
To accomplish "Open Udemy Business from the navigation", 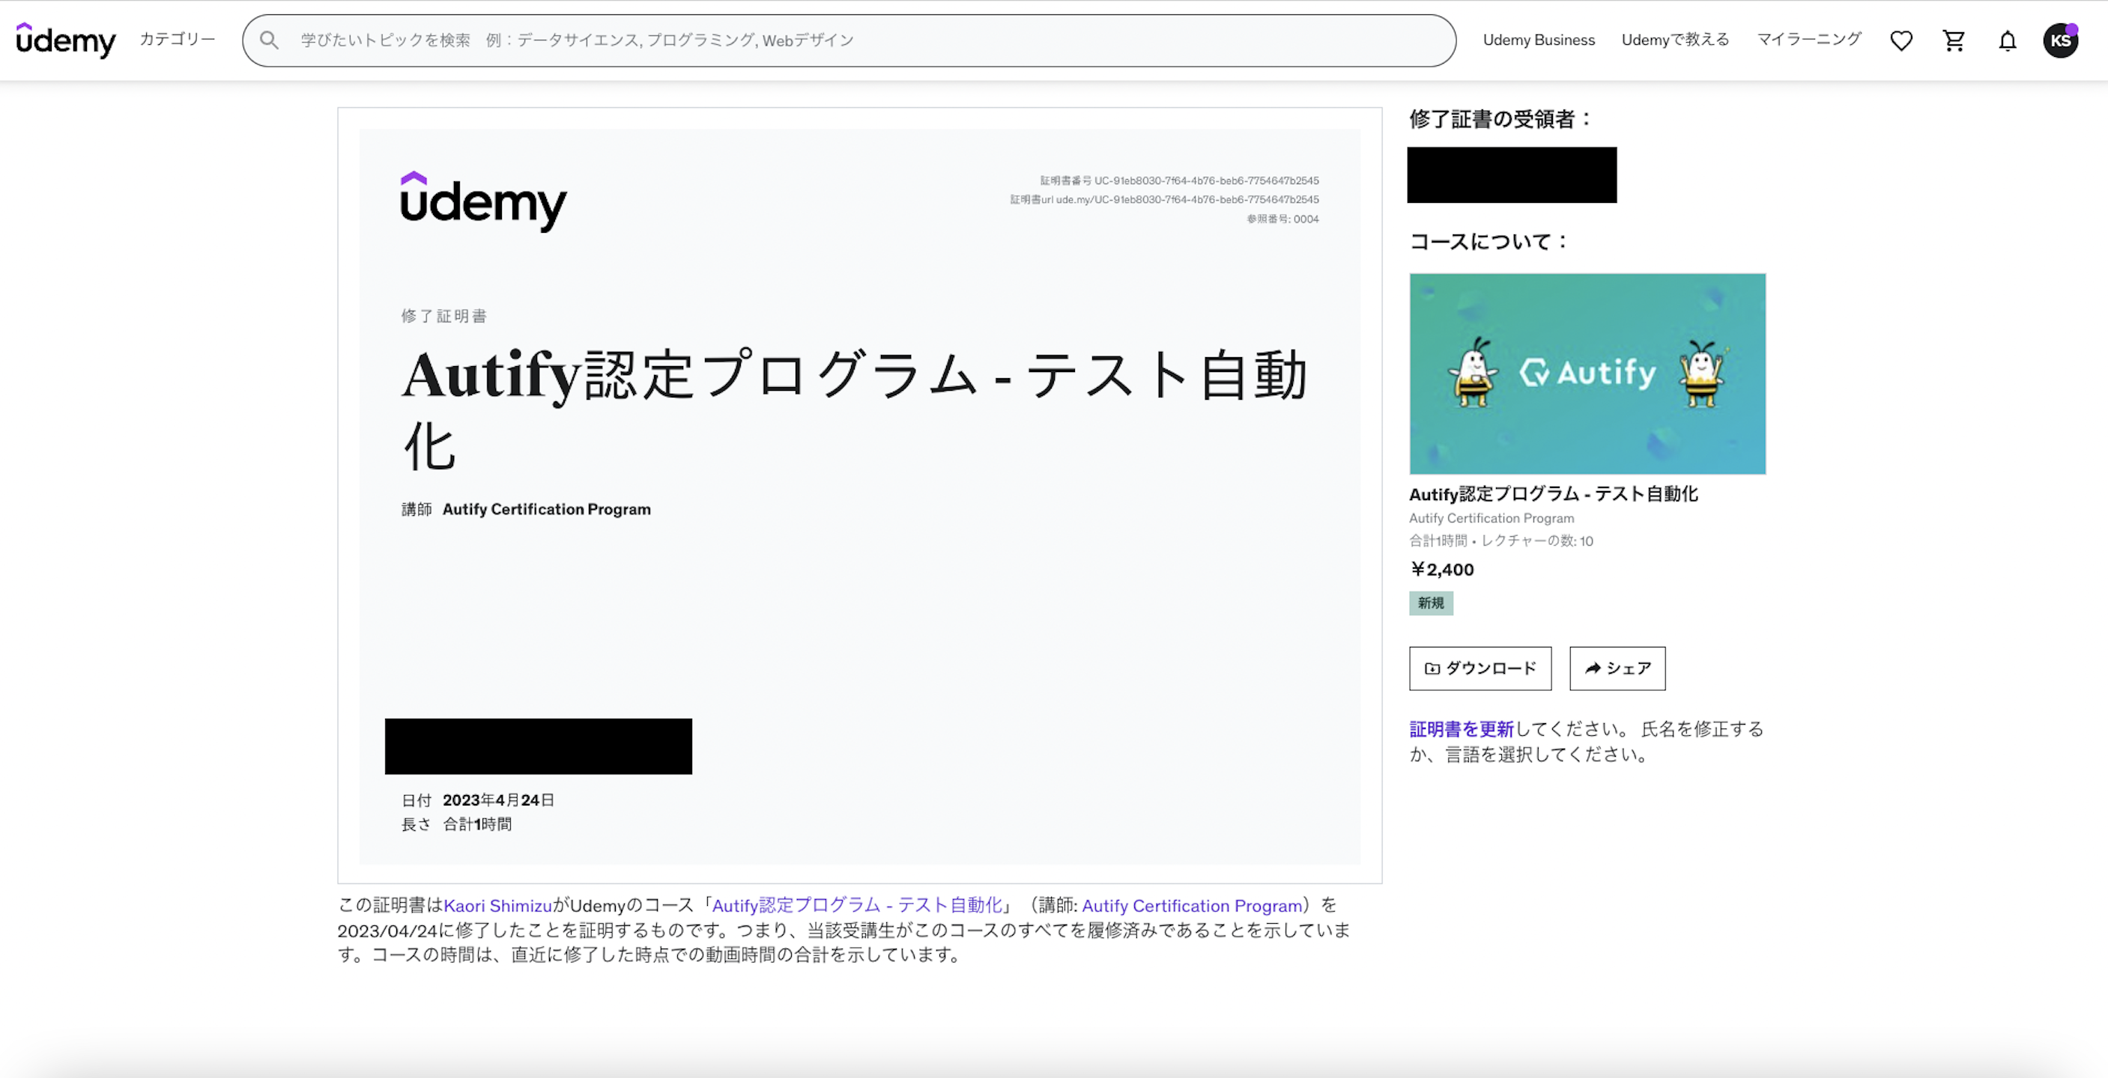I will pyautogui.click(x=1539, y=40).
